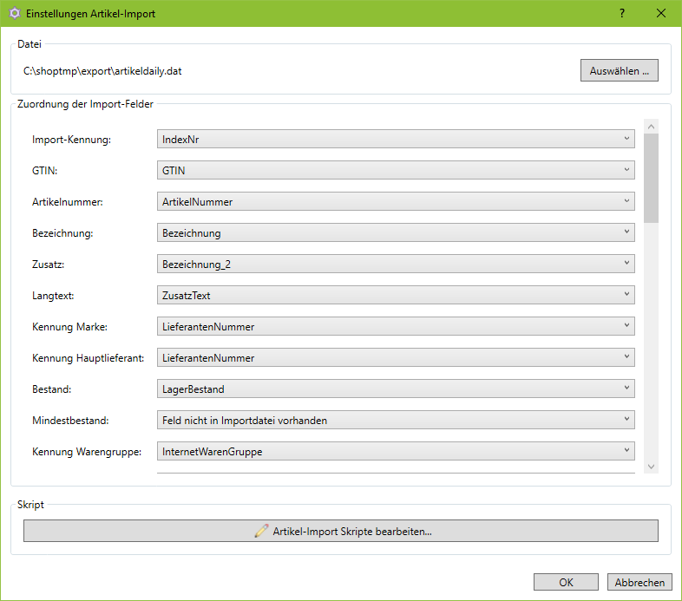682x601 pixels.
Task: Expand the Kennung Hauptlieferant dropdown
Action: click(396, 357)
